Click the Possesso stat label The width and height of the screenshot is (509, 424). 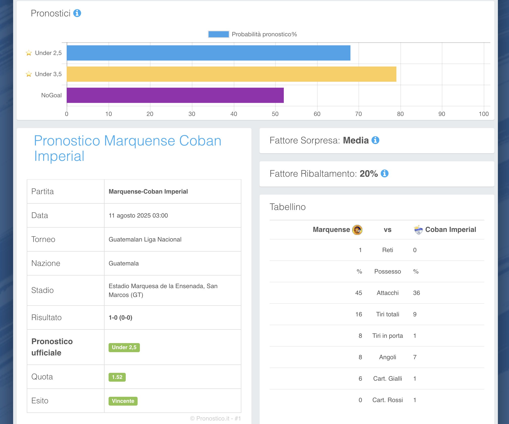(388, 271)
